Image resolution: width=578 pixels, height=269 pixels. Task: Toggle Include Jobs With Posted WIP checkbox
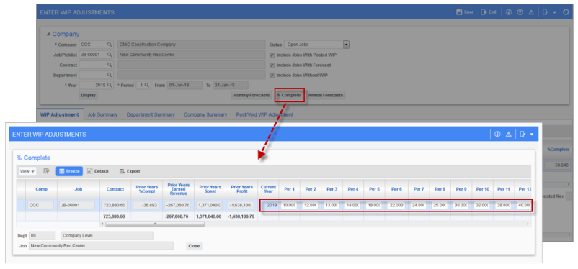[x=272, y=55]
